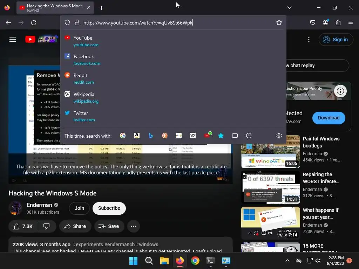Open Firefox account icon
This screenshot has height=269, width=359.
click(x=326, y=22)
